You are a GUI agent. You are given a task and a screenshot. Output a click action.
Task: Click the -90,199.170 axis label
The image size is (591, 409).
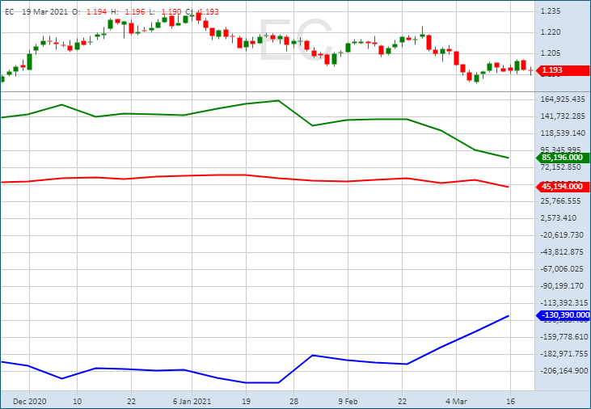(562, 286)
